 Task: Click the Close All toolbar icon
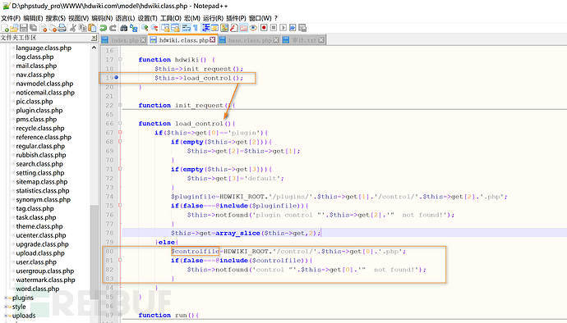(x=53, y=28)
